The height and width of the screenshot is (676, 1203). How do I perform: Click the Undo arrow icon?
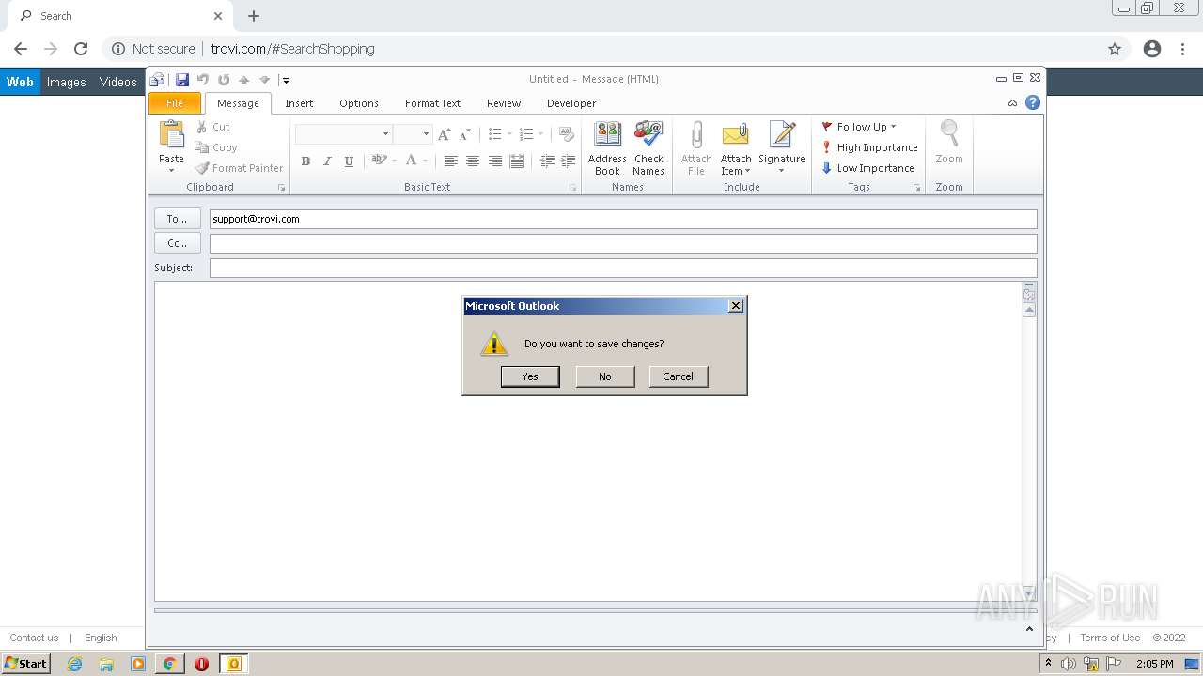pyautogui.click(x=202, y=80)
